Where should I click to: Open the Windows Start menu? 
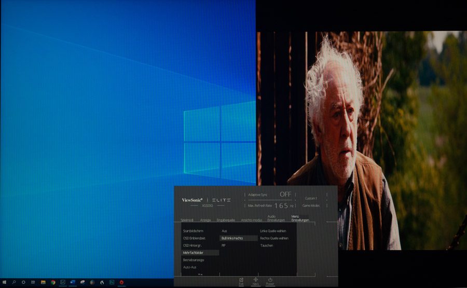point(4,282)
